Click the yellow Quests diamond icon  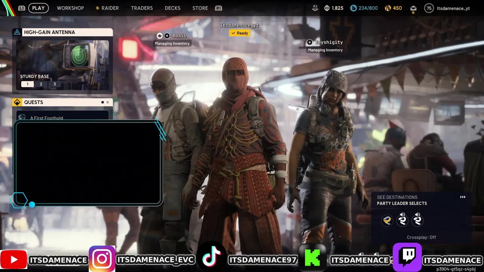coord(17,102)
